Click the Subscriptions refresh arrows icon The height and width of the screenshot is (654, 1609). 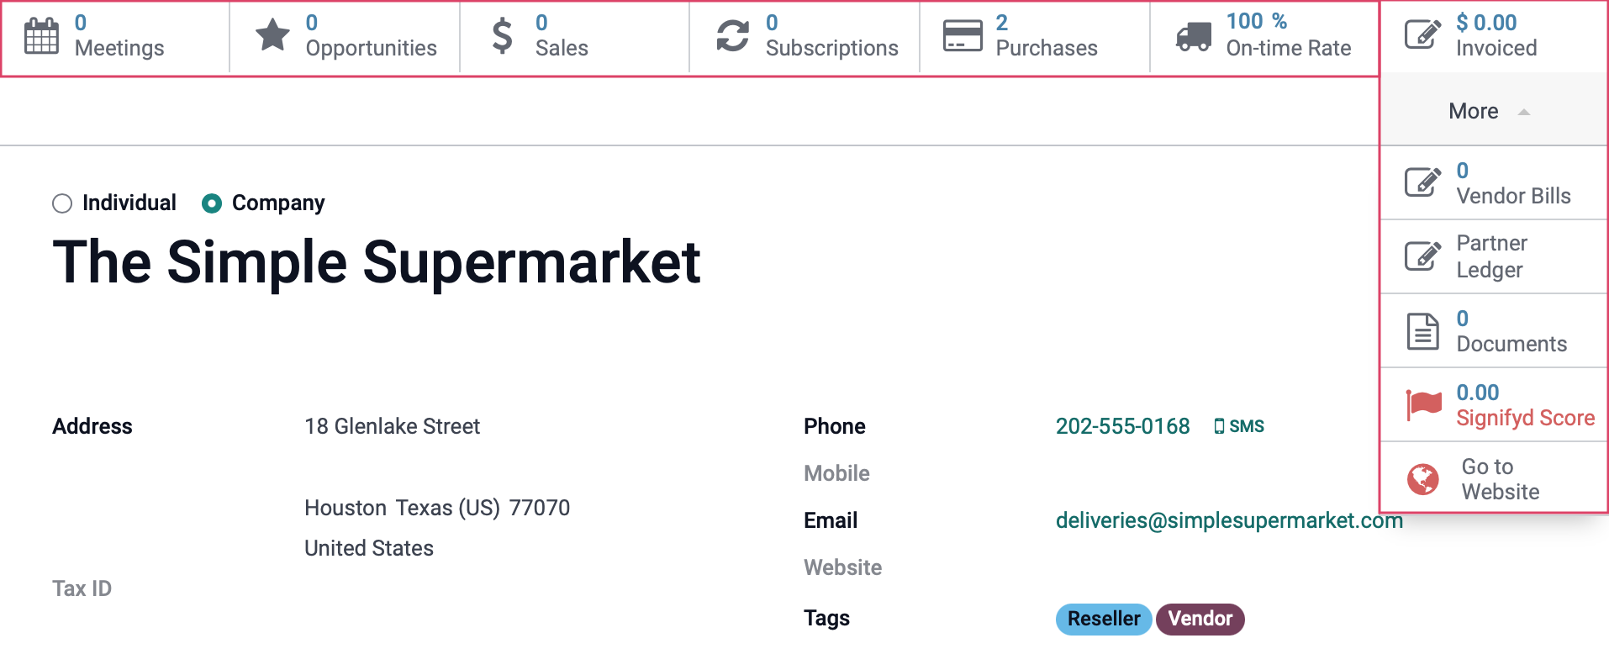pos(732,36)
